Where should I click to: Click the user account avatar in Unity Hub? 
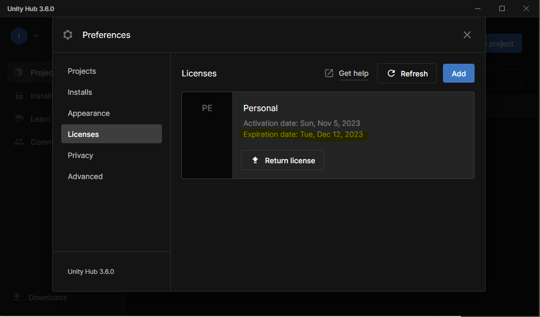click(19, 36)
